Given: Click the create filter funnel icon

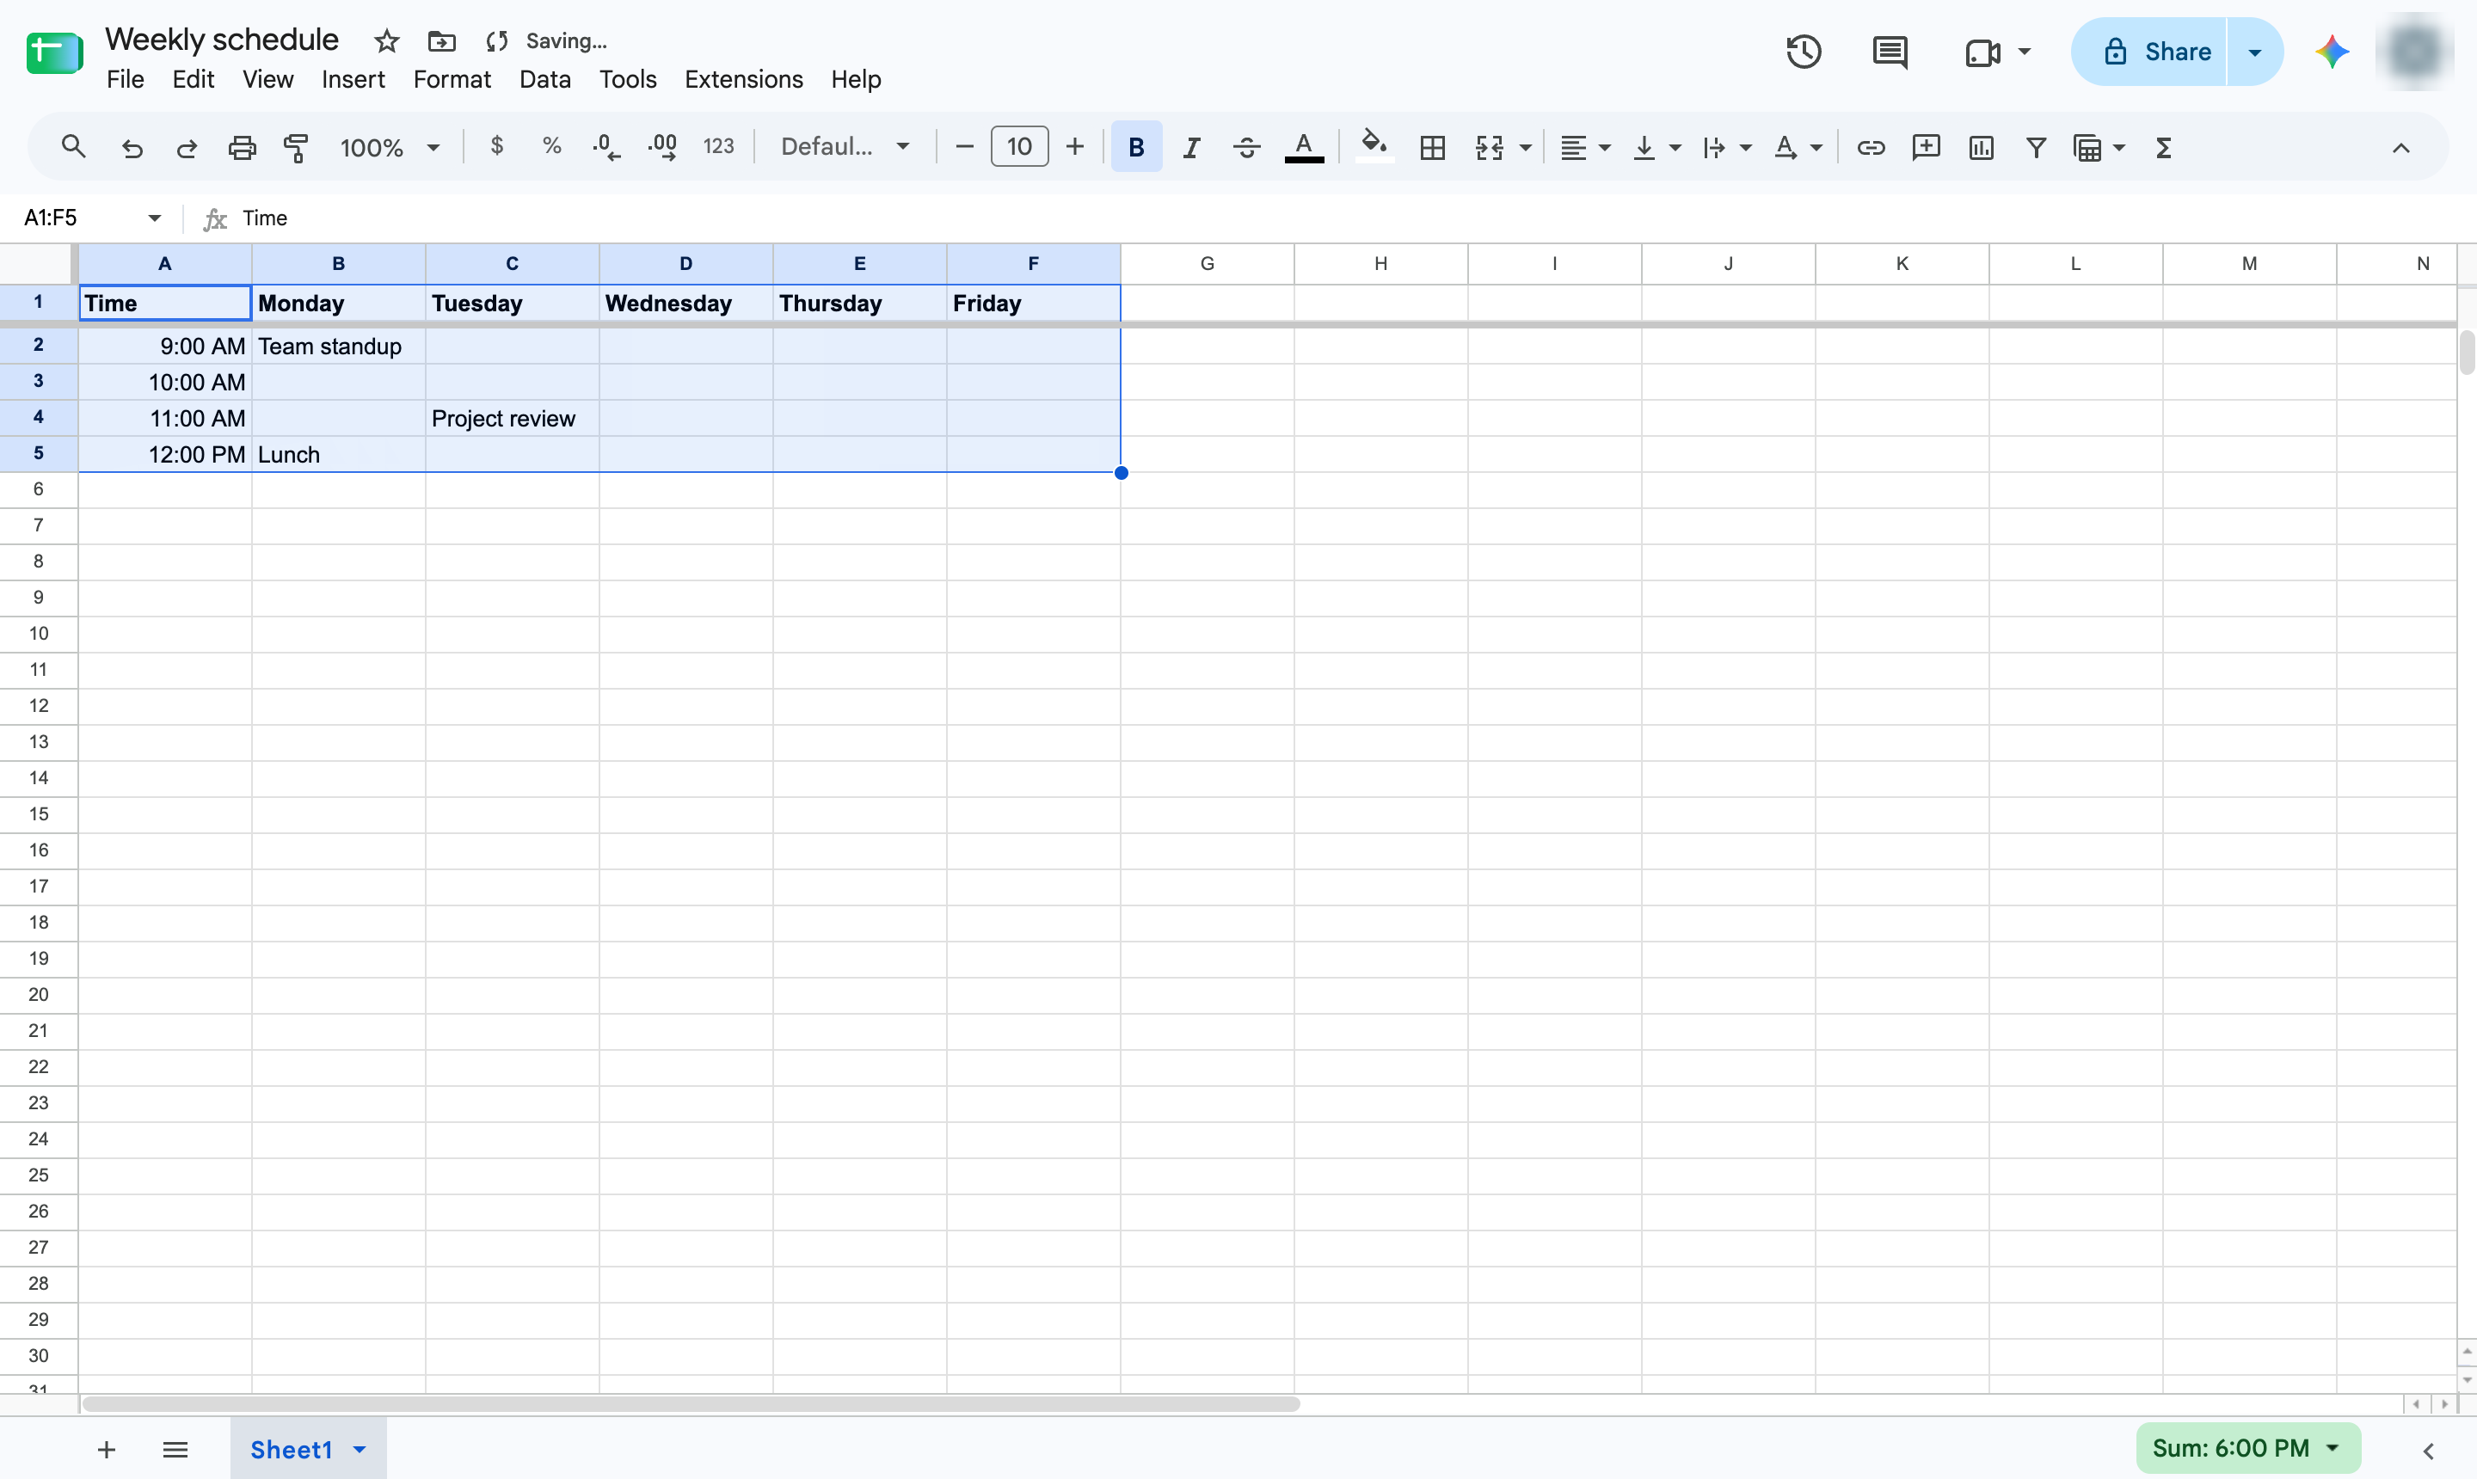Looking at the screenshot, I should pyautogui.click(x=2036, y=148).
